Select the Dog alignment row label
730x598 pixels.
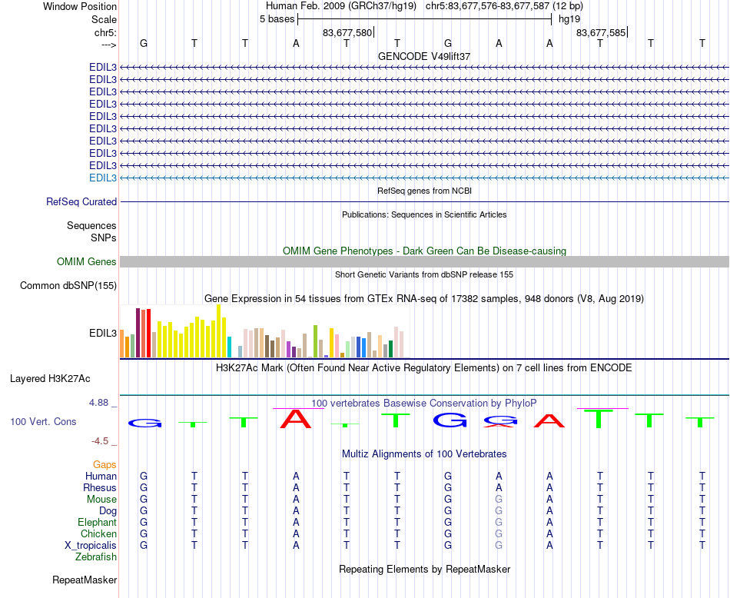(108, 511)
